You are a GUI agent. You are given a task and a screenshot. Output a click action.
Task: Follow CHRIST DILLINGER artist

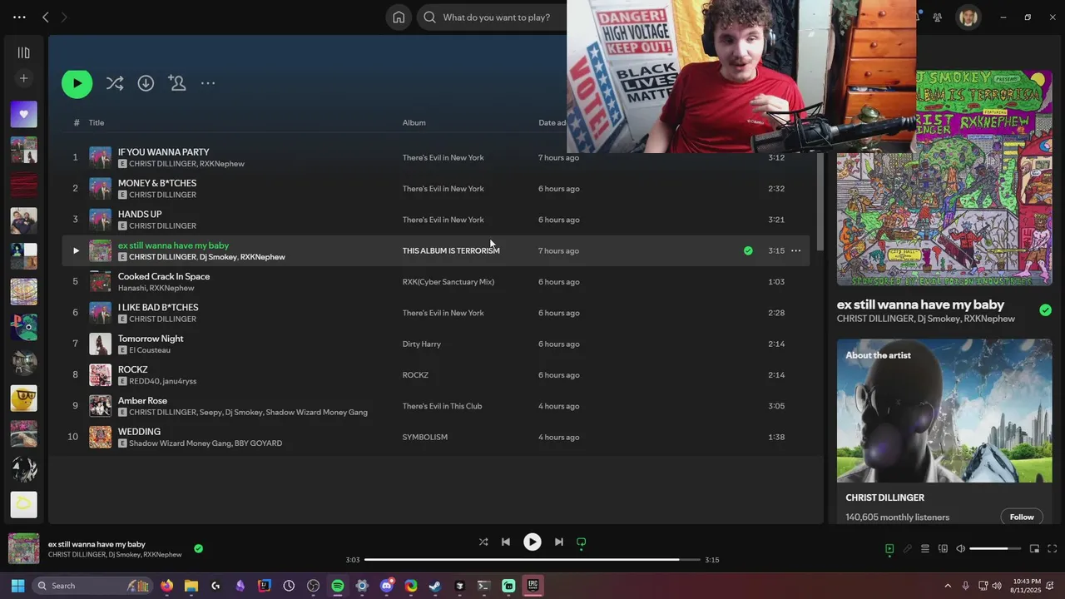(1022, 517)
